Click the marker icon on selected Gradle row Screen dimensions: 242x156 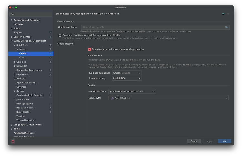click(50, 53)
